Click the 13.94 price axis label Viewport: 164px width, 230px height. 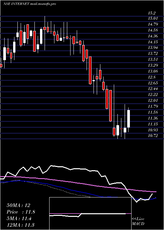153,48
